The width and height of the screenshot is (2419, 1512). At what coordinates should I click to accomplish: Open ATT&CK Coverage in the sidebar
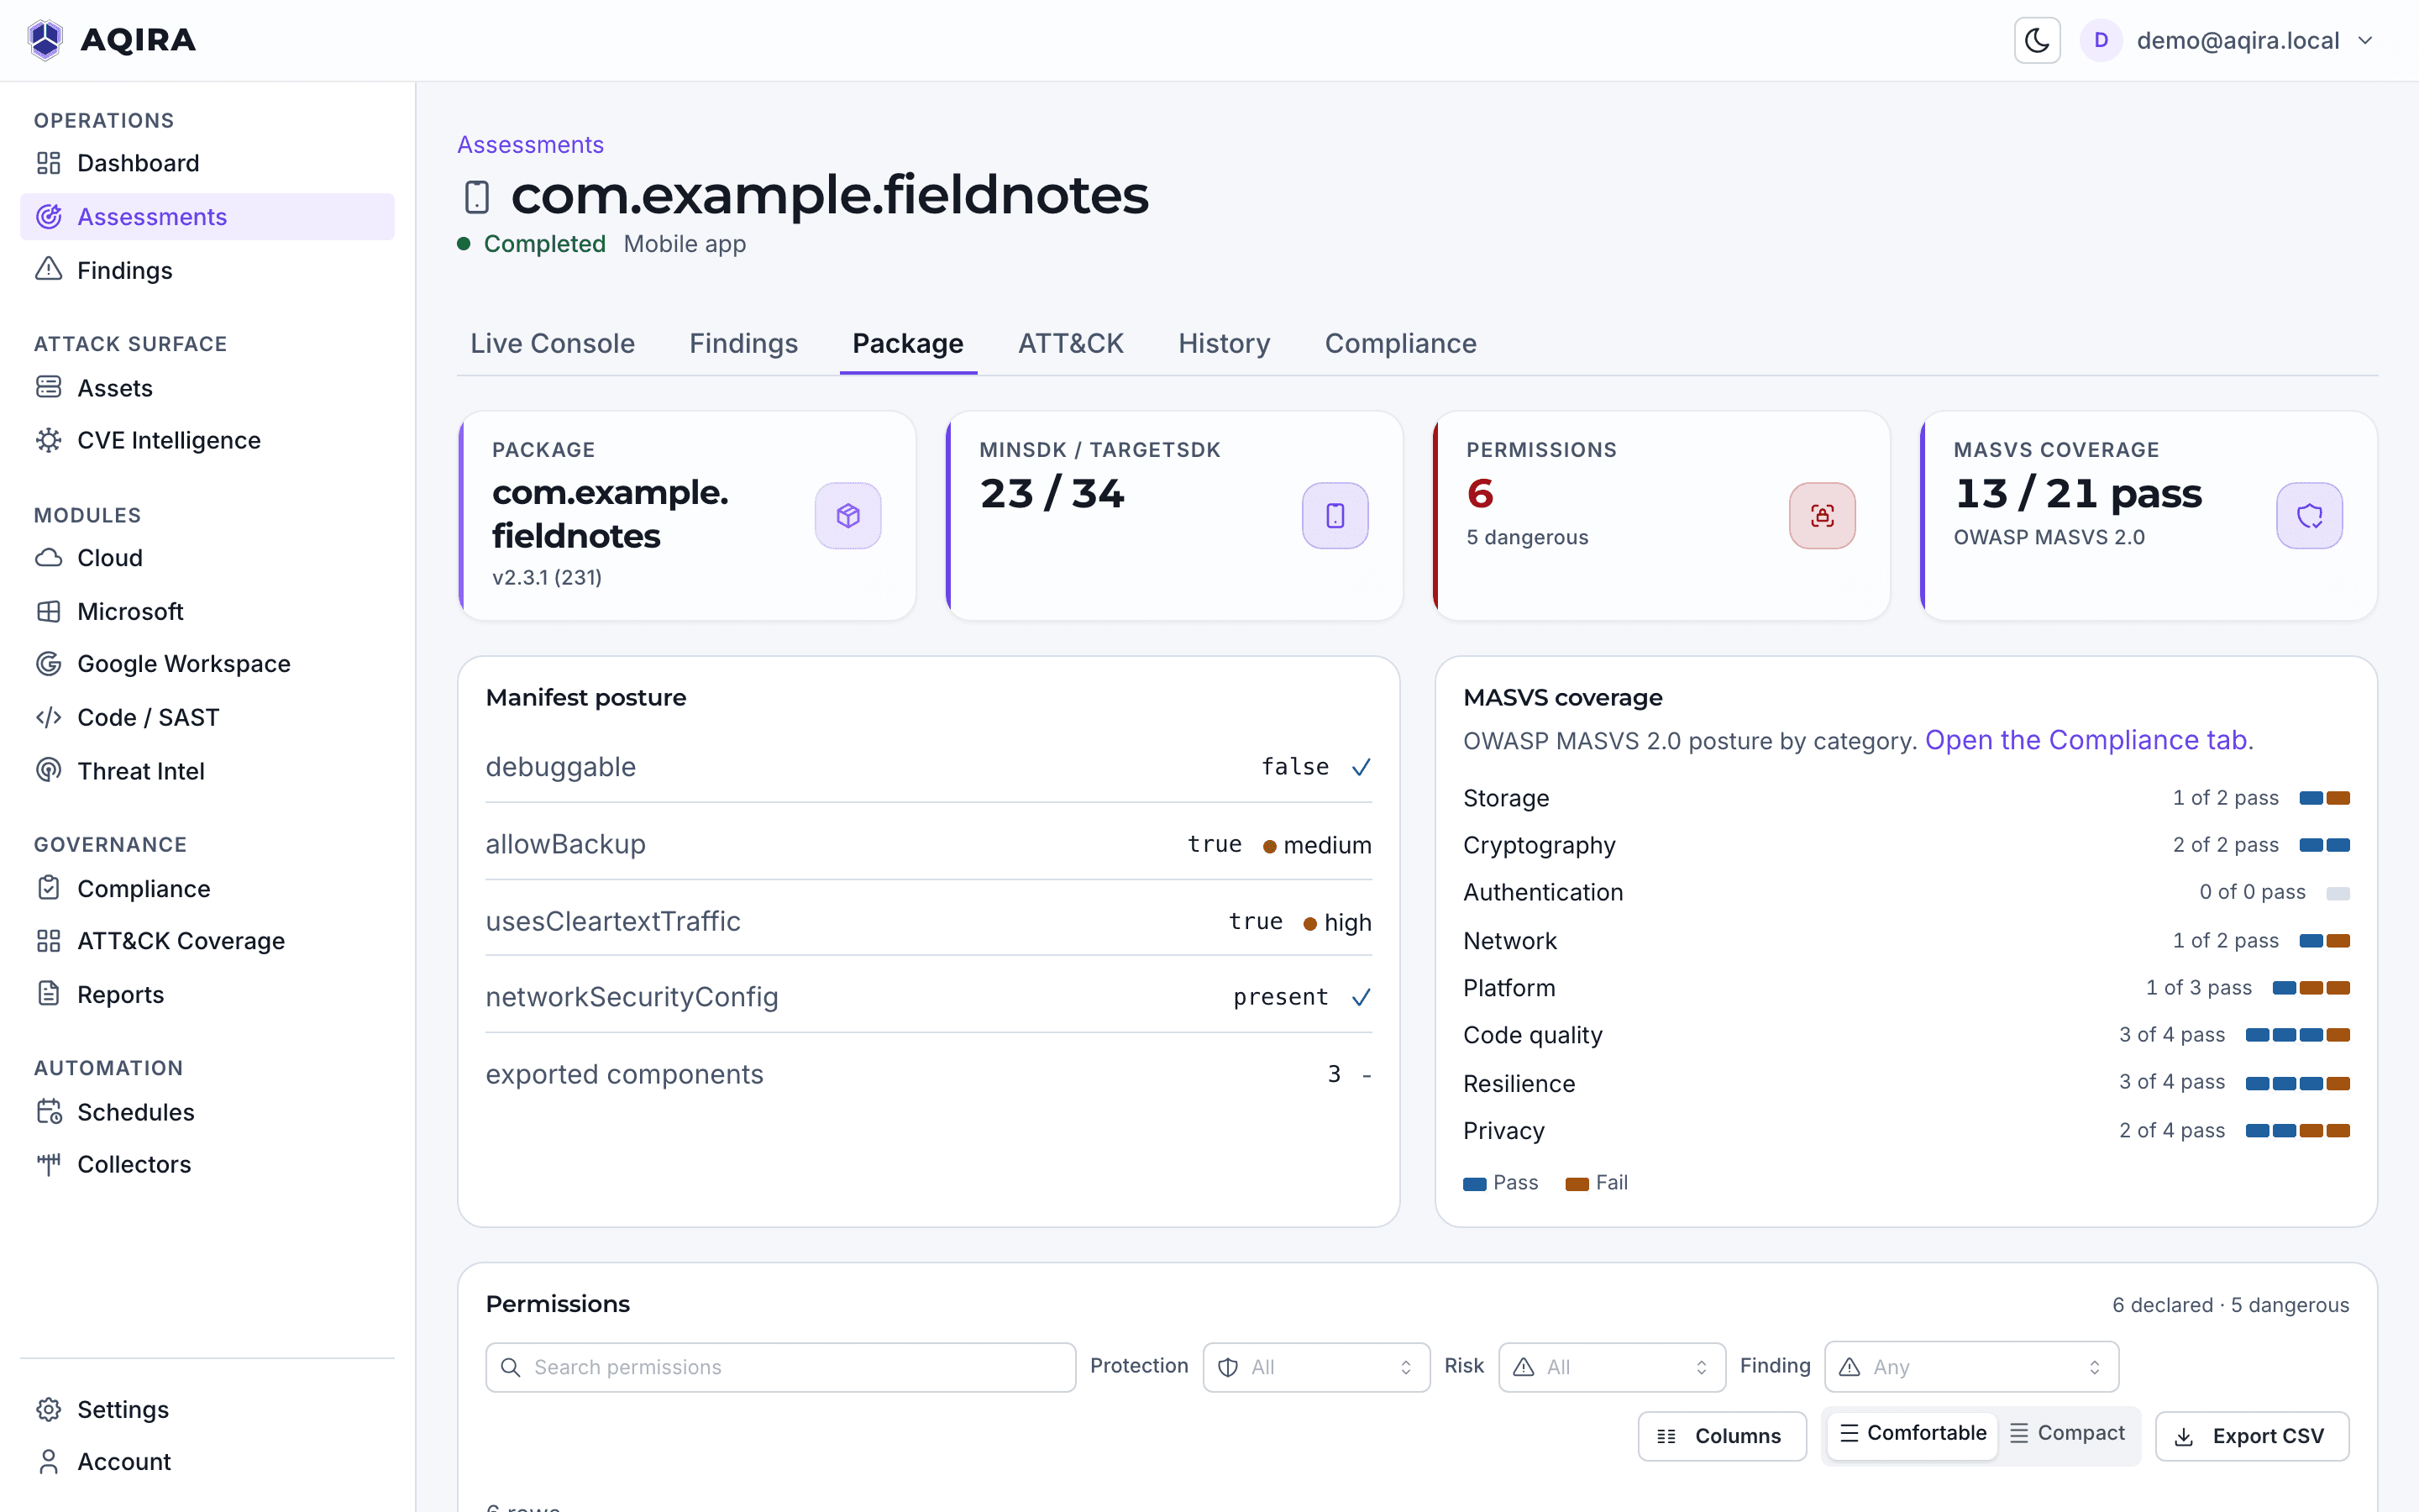click(207, 941)
